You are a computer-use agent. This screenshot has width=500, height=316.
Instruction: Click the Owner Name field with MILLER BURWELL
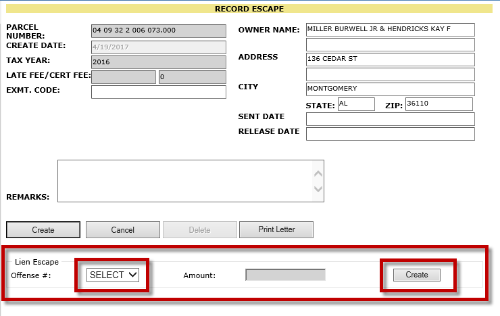[391, 30]
